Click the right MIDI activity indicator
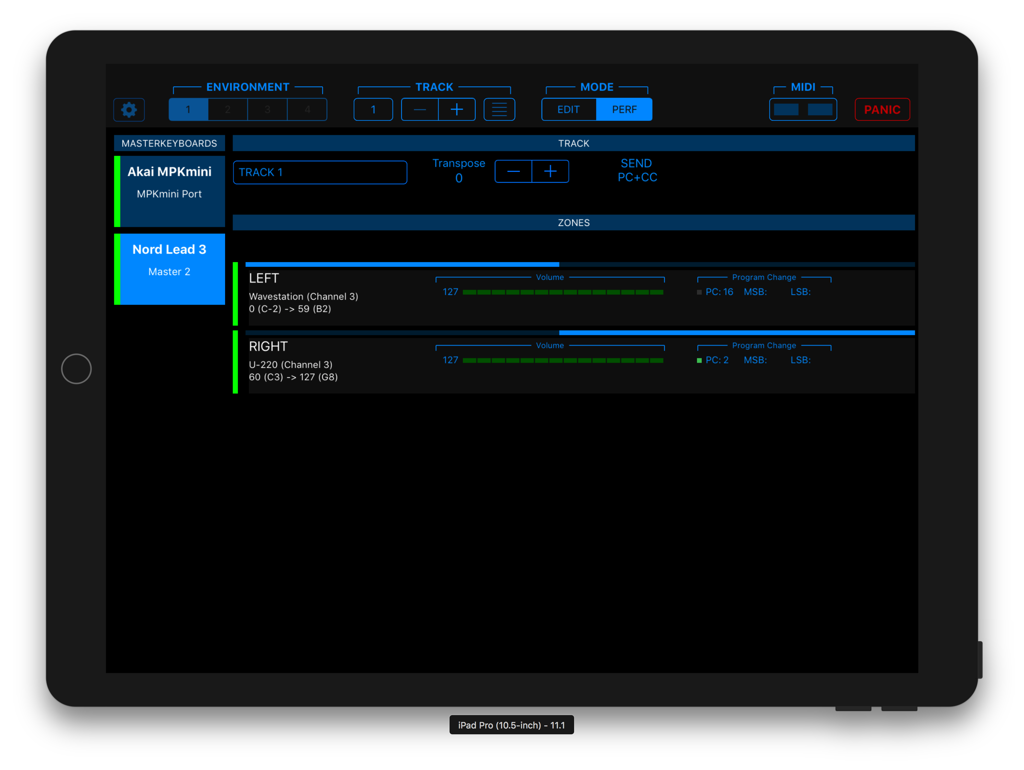Image resolution: width=1024 pixels, height=770 pixels. click(819, 110)
